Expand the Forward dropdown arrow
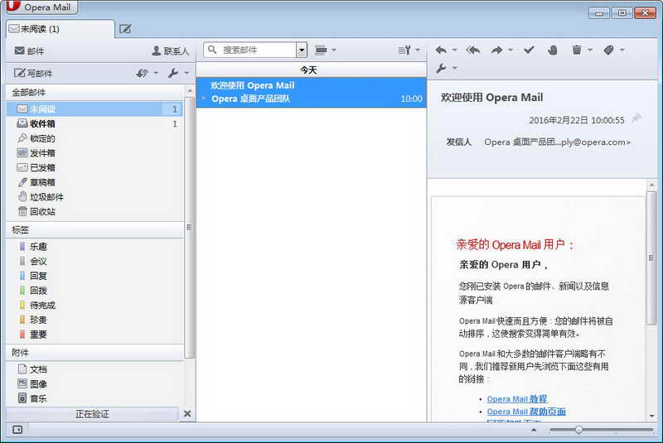This screenshot has height=443, width=663. (x=511, y=50)
